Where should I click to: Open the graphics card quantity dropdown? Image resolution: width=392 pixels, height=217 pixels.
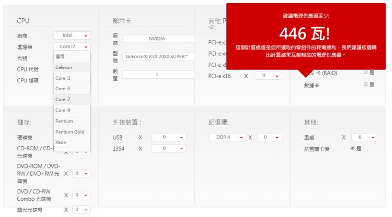click(158, 74)
